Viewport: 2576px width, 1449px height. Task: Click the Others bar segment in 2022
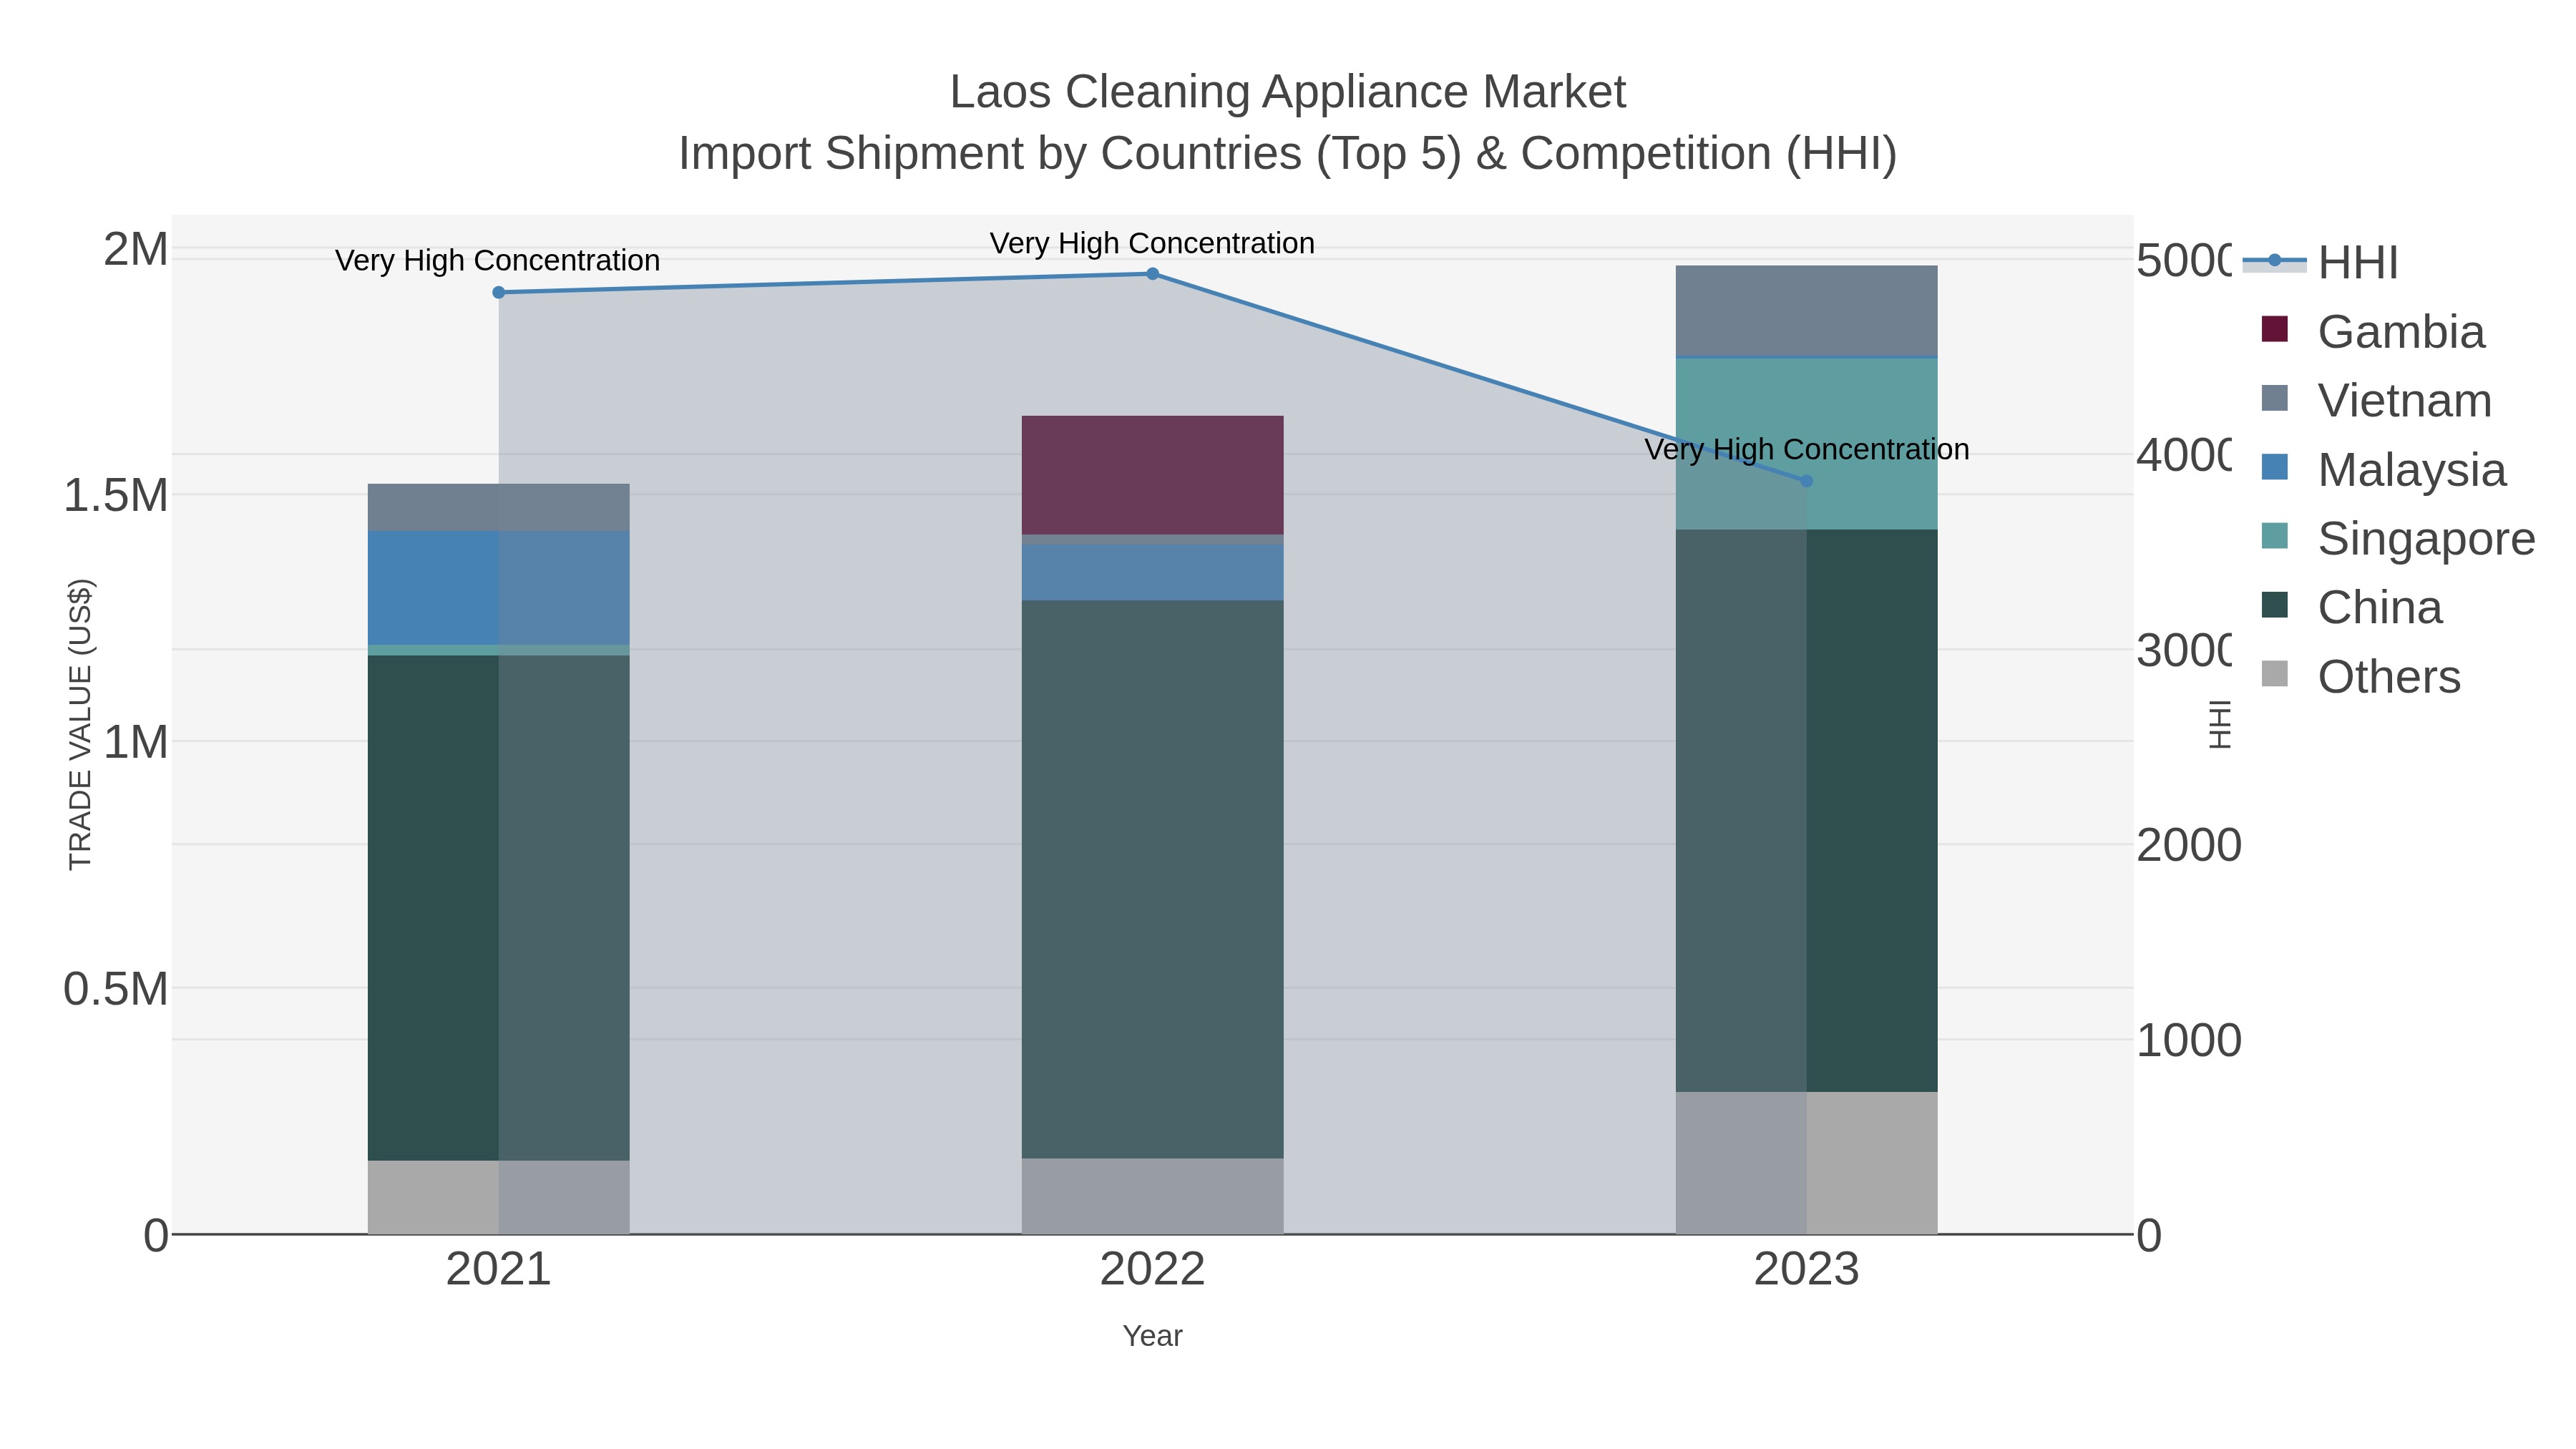coord(1152,1196)
